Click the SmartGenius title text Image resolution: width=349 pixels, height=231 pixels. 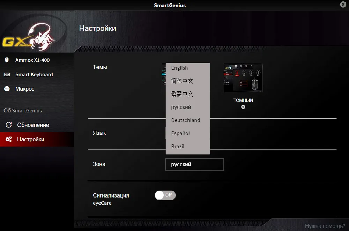[x=170, y=5]
